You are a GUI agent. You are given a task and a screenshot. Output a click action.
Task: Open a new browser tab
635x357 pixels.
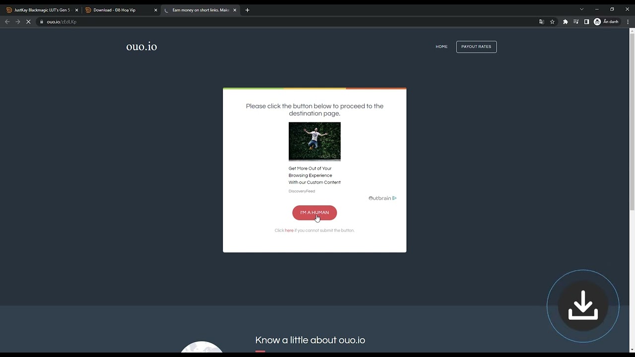coord(247,10)
